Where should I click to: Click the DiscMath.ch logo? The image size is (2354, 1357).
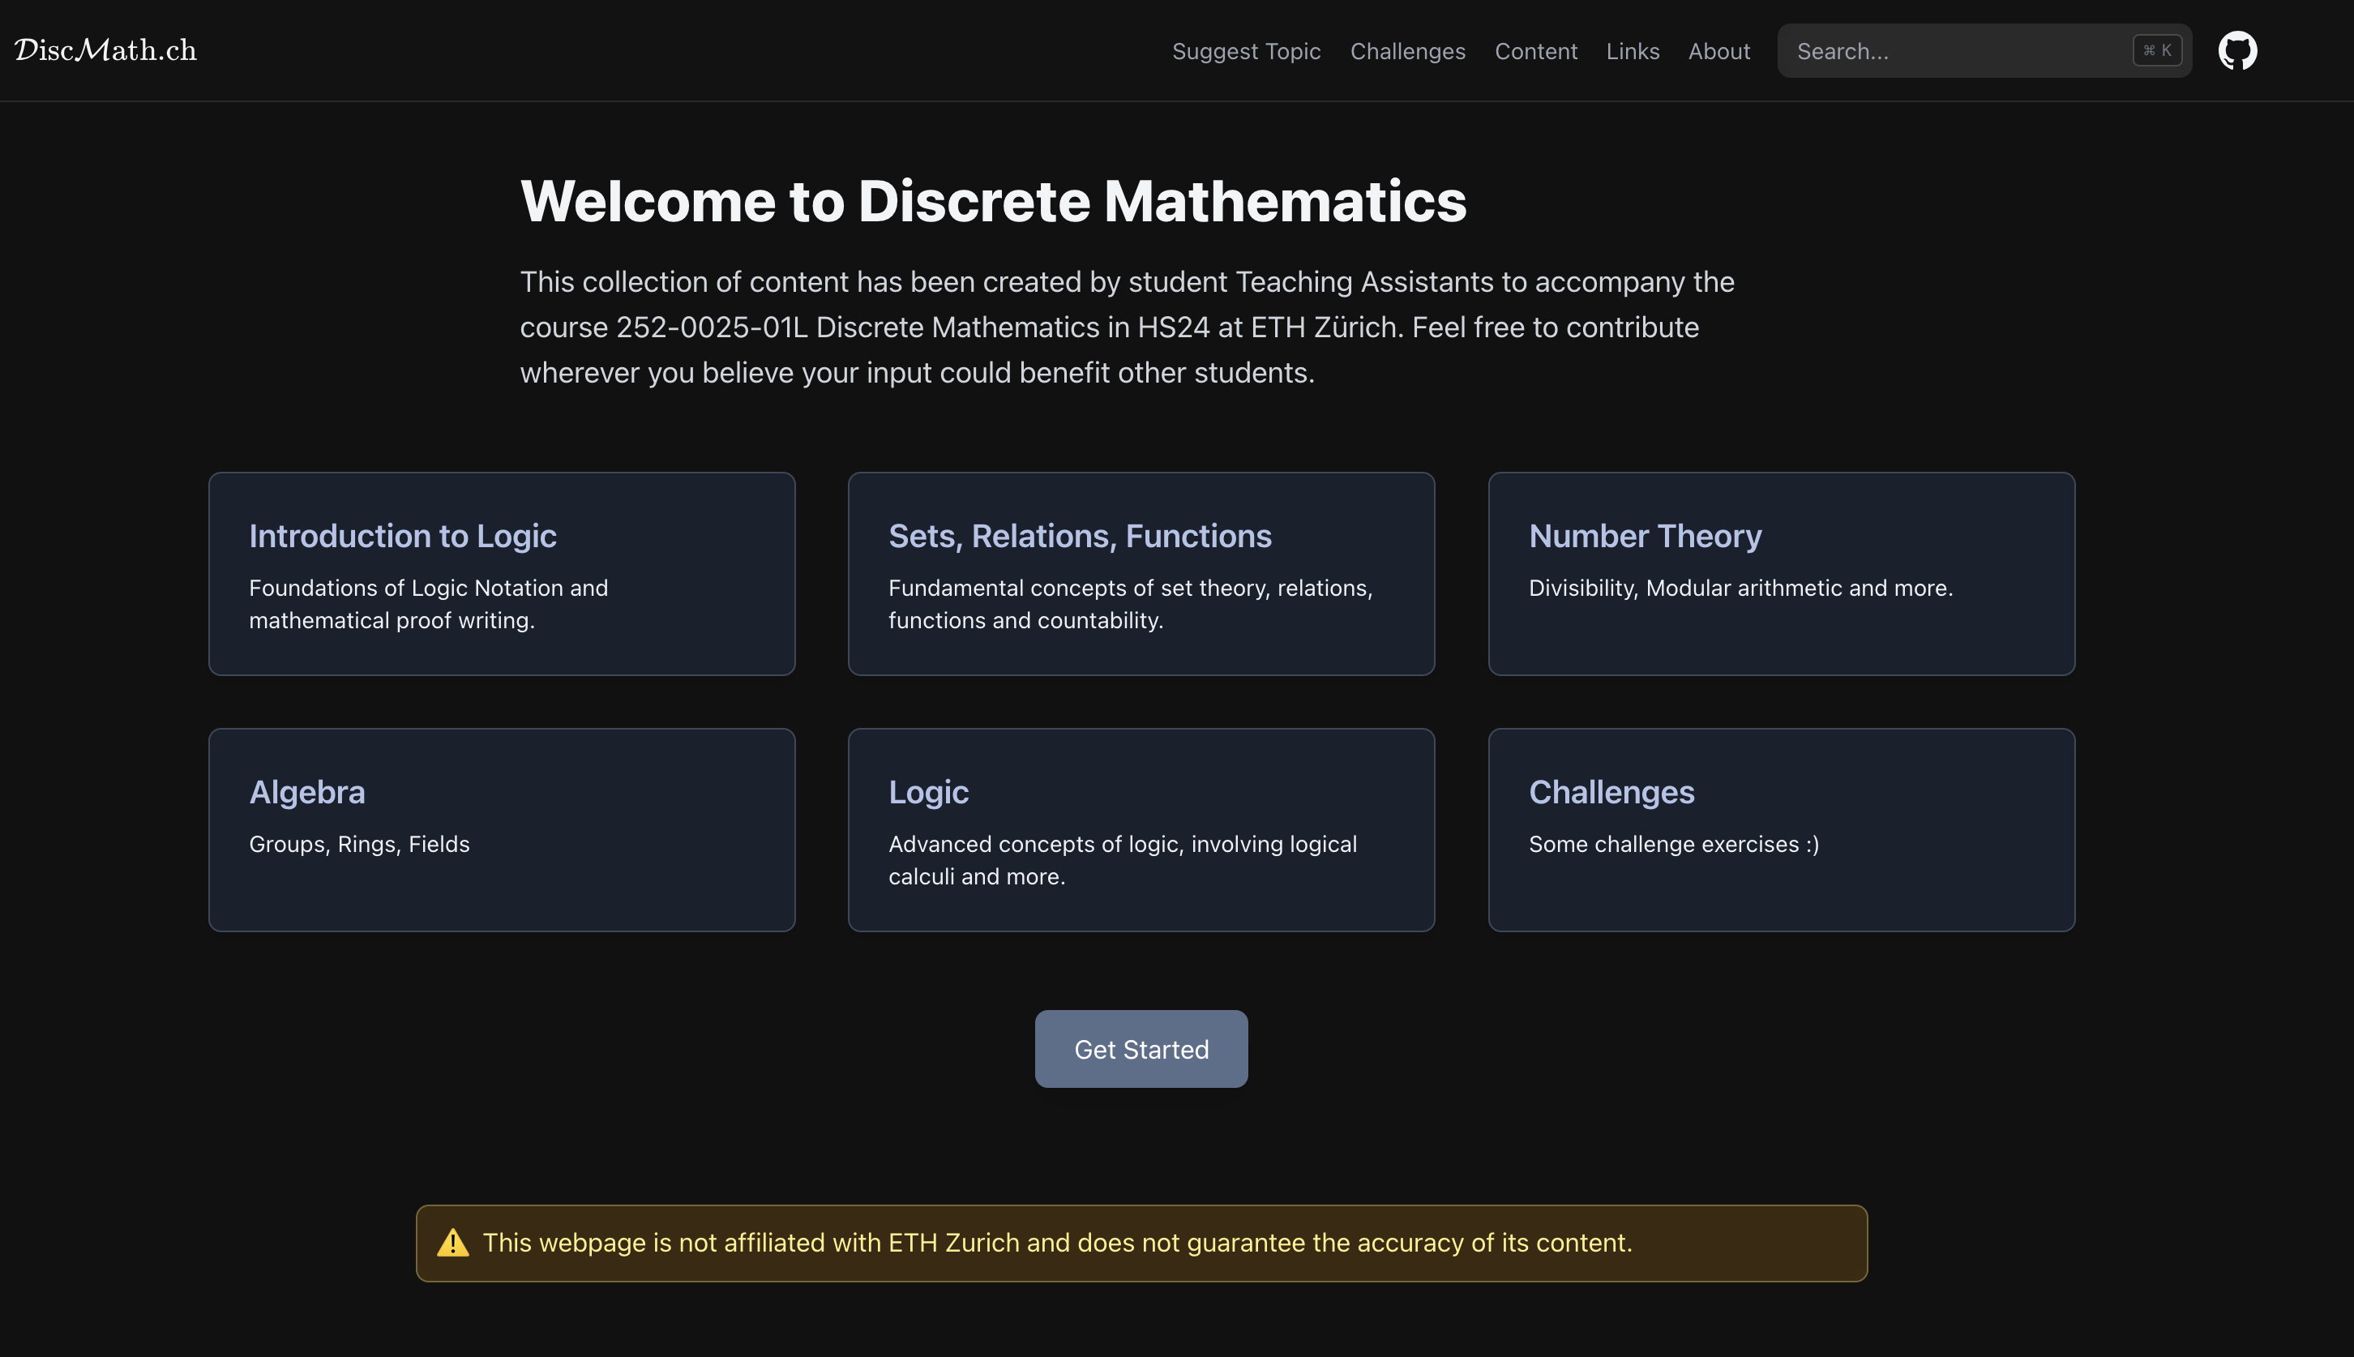(105, 50)
